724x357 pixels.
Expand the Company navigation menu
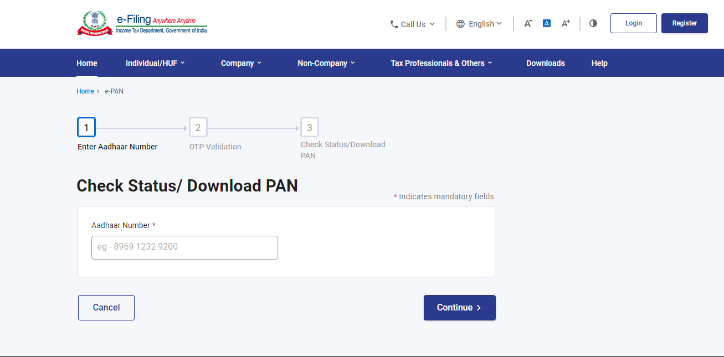[240, 63]
